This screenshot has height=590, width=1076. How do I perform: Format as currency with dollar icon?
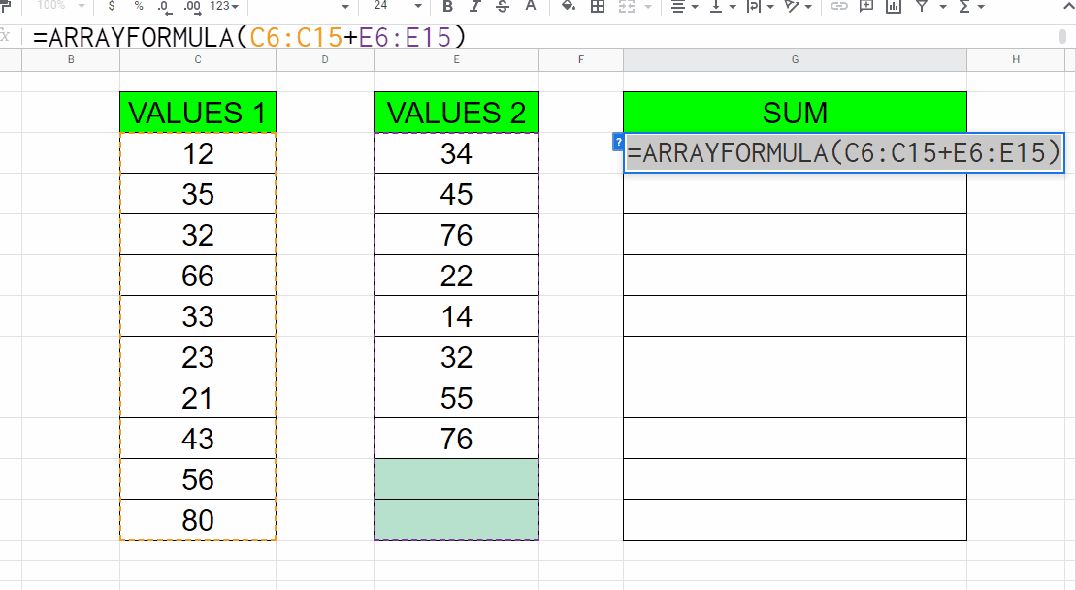tap(112, 6)
